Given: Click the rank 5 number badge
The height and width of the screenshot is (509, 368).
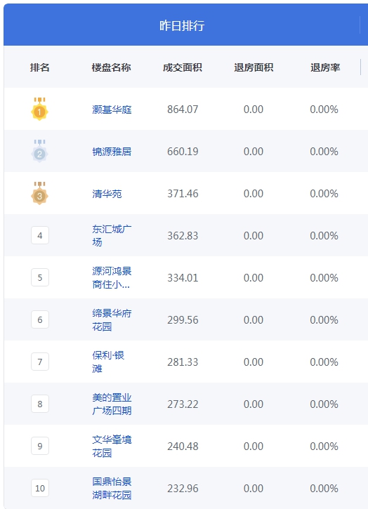Looking at the screenshot, I should pos(40,277).
